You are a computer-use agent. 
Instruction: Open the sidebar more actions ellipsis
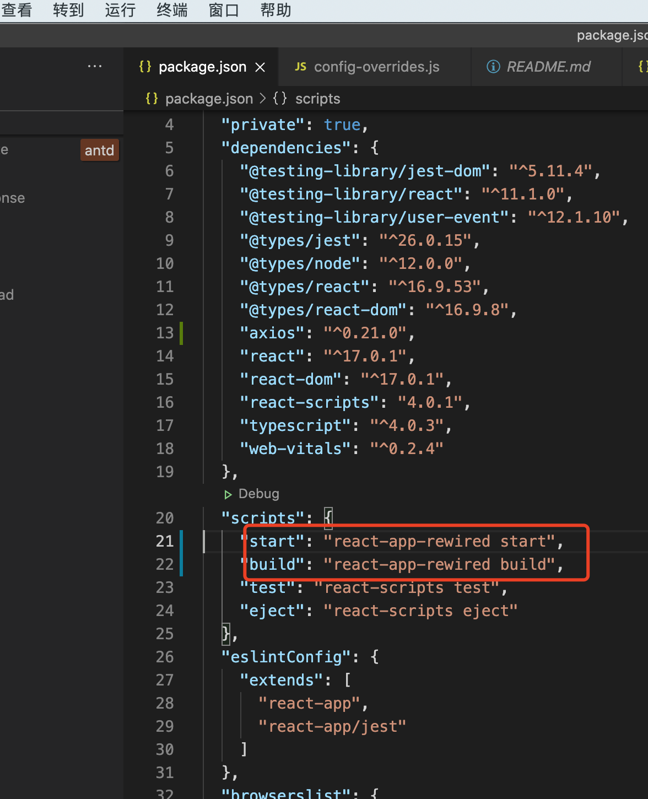click(x=95, y=66)
